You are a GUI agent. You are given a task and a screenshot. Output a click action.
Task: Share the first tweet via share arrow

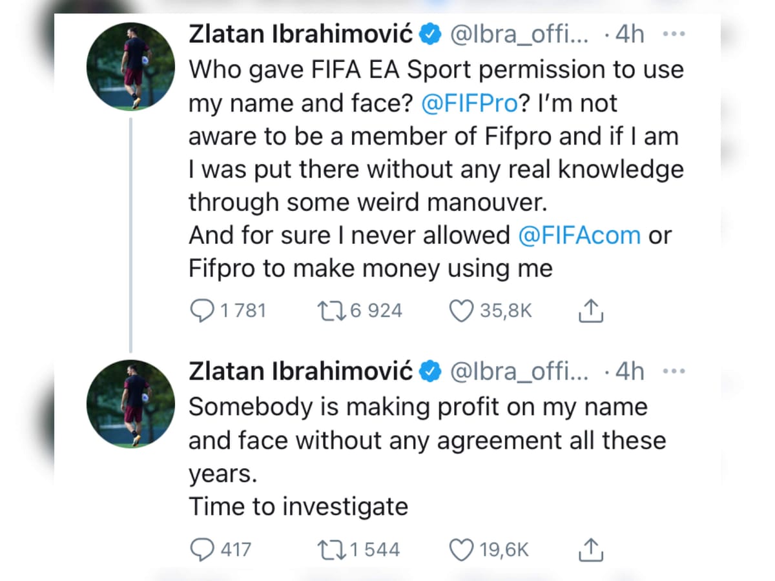(590, 311)
